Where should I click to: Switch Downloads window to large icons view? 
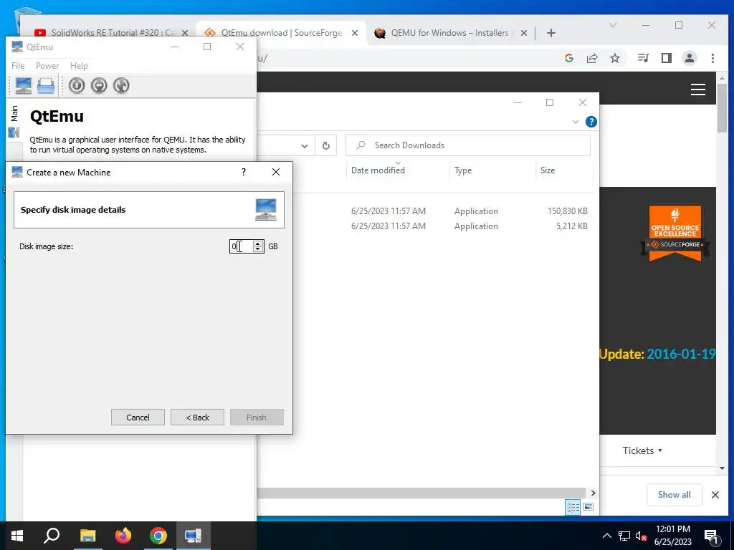tap(588, 507)
